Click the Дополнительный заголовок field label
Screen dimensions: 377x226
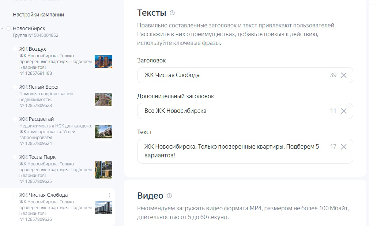point(176,96)
